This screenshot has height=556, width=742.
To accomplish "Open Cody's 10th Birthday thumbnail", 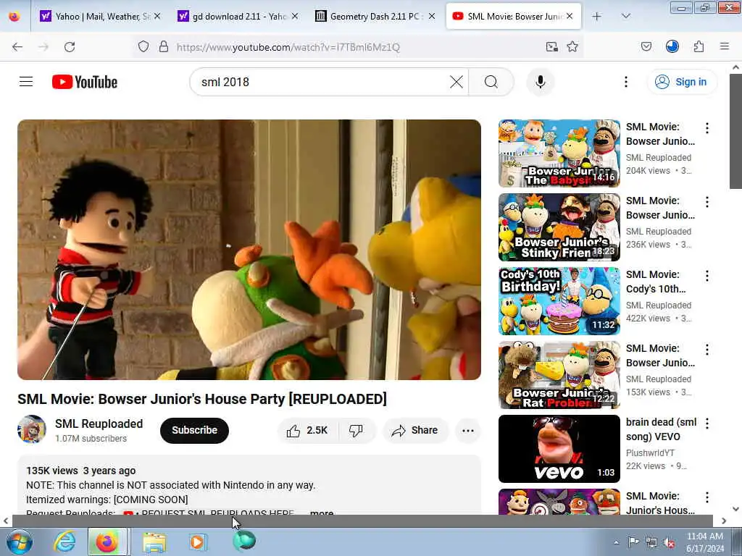I will pyautogui.click(x=559, y=300).
